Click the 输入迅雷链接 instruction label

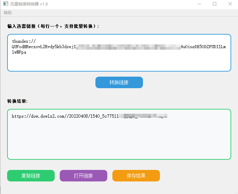click(x=53, y=26)
